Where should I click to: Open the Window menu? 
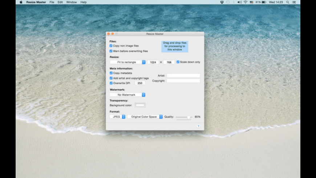pyautogui.click(x=72, y=2)
